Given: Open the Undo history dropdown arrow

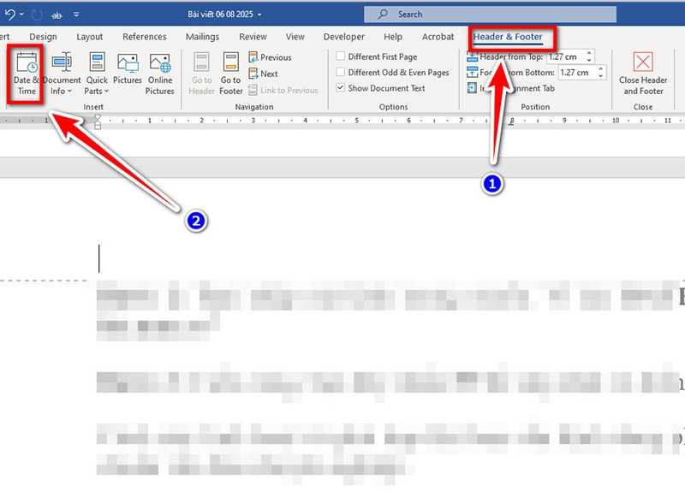Looking at the screenshot, I should click(x=21, y=15).
